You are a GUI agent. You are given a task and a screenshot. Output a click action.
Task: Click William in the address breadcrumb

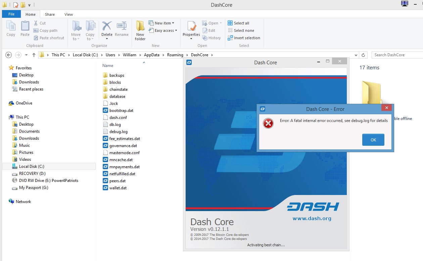pos(130,55)
